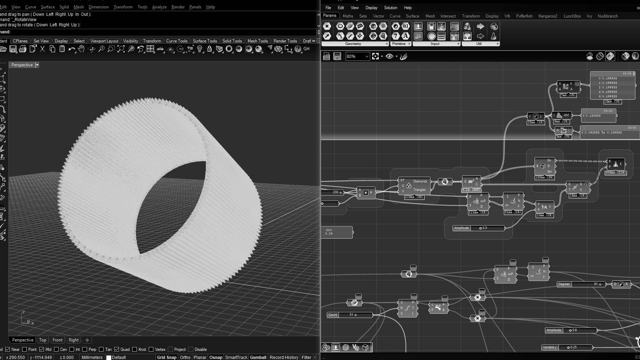Click the Gumball status bar button

258,357
